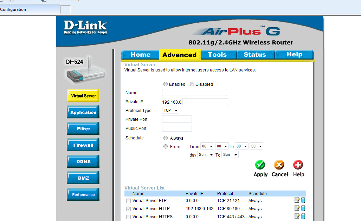The height and width of the screenshot is (221, 361).
Task: Switch to the Help tab
Action: coord(294,55)
